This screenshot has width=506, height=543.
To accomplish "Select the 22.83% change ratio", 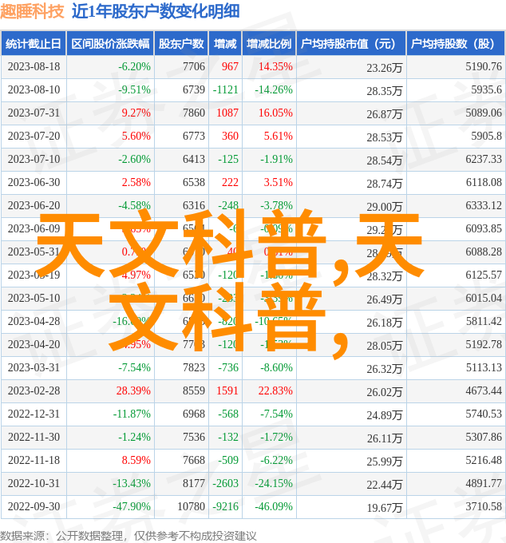I will point(275,391).
